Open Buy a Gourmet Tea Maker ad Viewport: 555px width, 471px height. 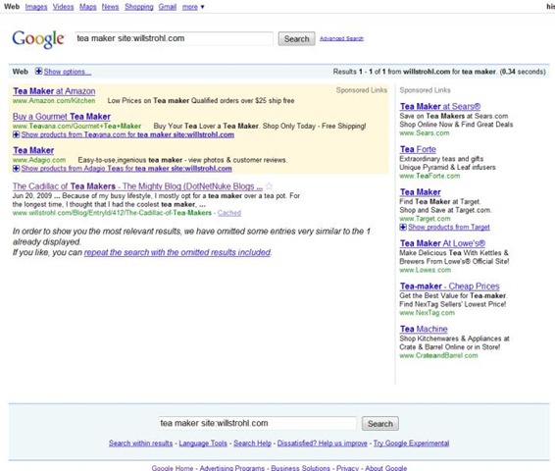click(62, 117)
